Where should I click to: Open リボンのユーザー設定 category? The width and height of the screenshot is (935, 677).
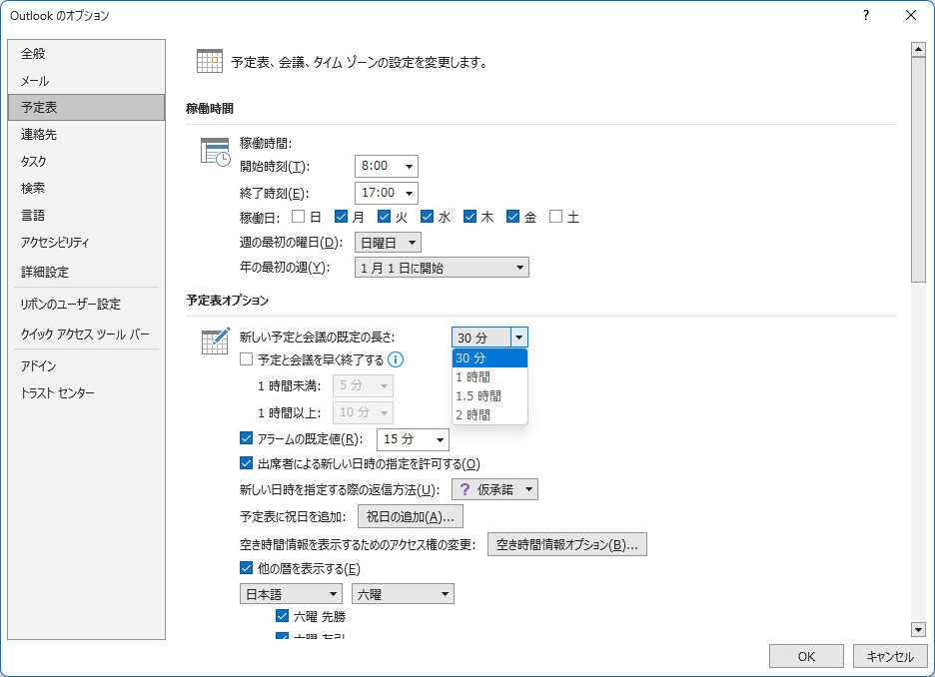tap(87, 304)
